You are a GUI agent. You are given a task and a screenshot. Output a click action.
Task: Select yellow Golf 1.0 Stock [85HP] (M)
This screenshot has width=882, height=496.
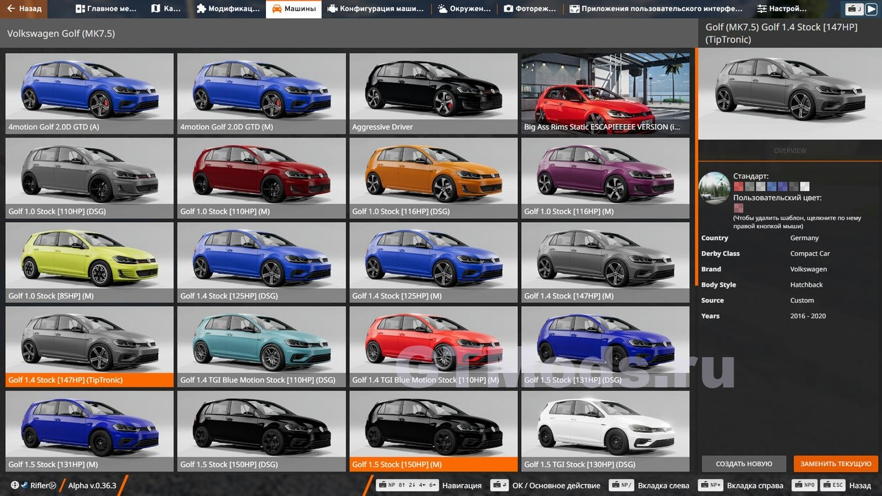(x=90, y=263)
